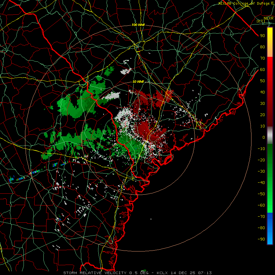
Task: Click the STORM RELATIVE VELOCITY title caption
Action: (x=137, y=273)
